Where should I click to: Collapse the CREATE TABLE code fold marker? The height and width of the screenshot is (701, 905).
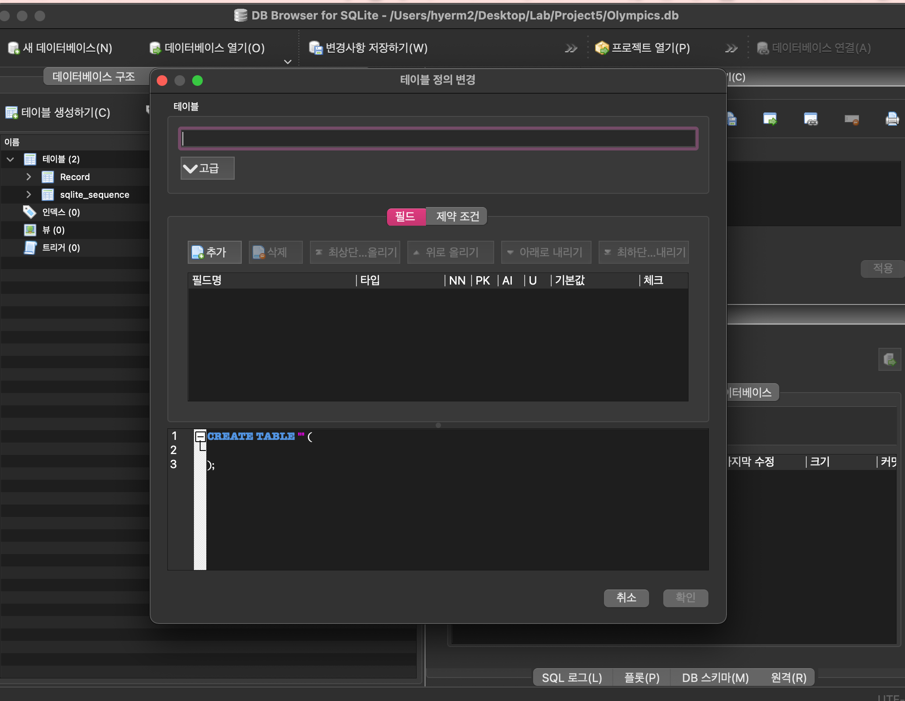200,436
